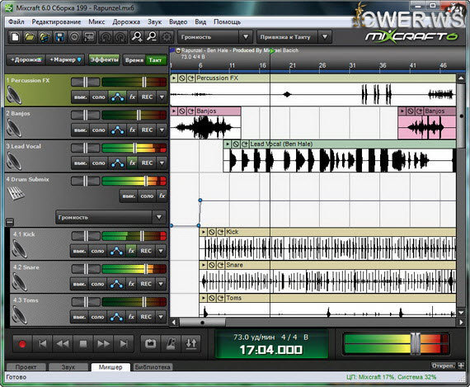The height and width of the screenshot is (387, 470).
Task: Arm REC on Lead Vocal track
Action: (x=147, y=163)
